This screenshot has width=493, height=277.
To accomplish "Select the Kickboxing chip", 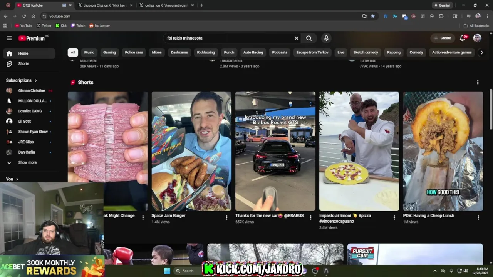I will tap(206, 52).
